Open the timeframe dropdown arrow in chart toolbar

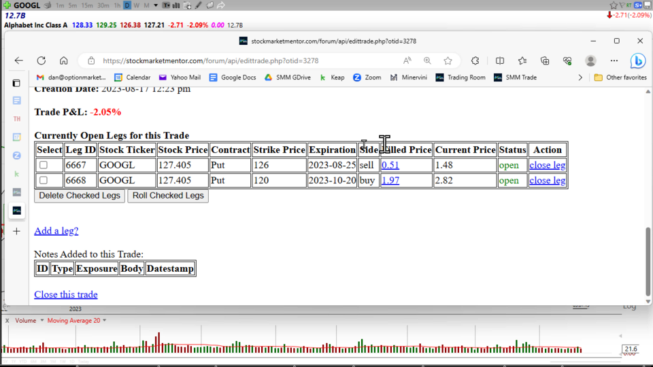tap(156, 5)
